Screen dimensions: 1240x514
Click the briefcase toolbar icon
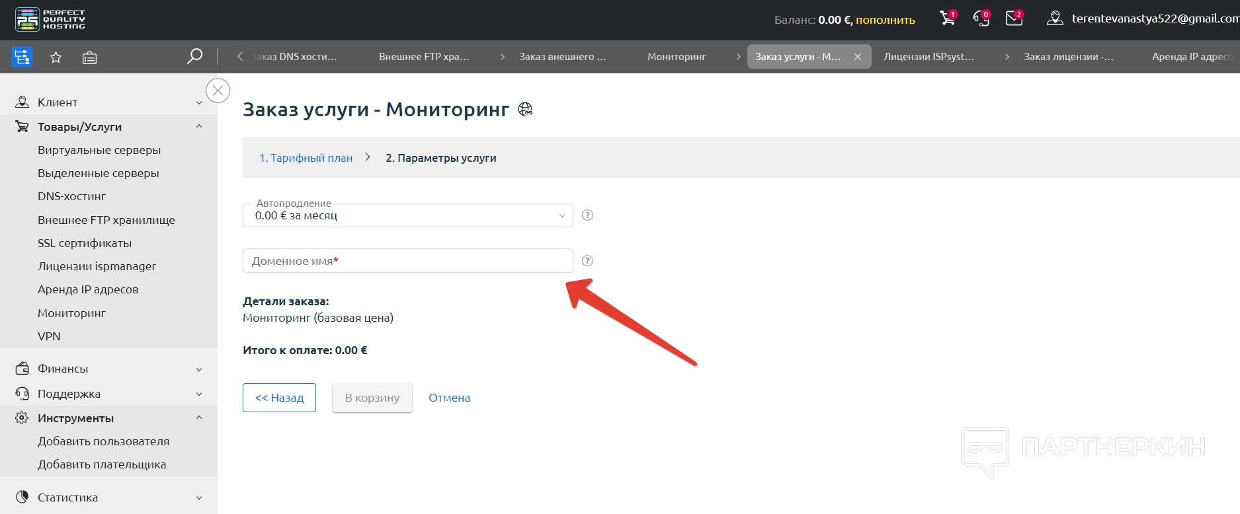[x=89, y=57]
